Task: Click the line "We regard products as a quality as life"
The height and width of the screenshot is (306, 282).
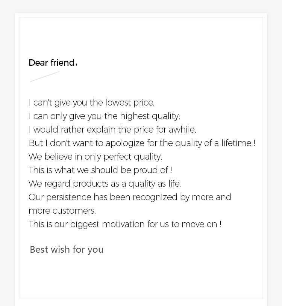Action: [x=105, y=184]
